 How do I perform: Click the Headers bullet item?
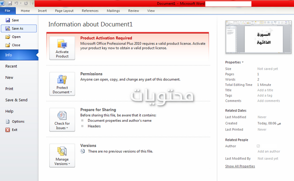click(94, 126)
